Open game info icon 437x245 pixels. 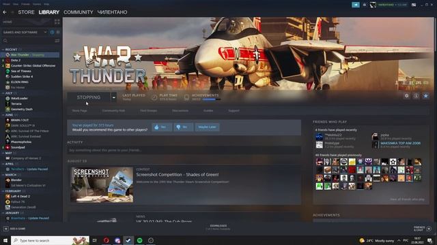pos(416,96)
